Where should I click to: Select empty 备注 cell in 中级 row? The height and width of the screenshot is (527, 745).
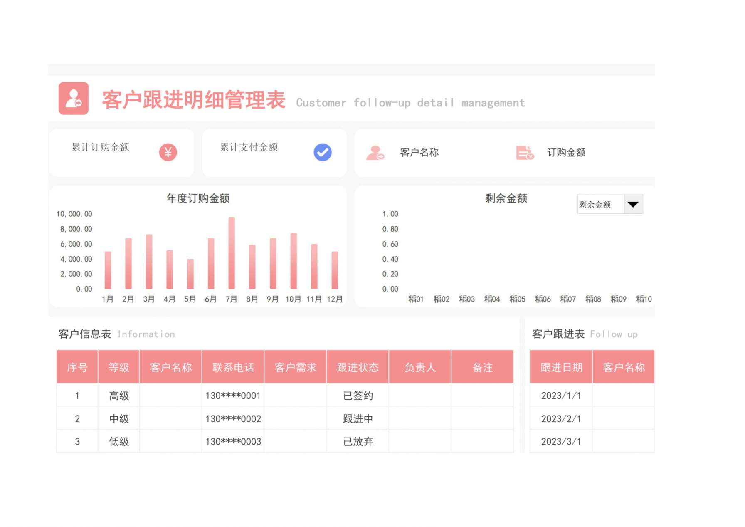(483, 418)
